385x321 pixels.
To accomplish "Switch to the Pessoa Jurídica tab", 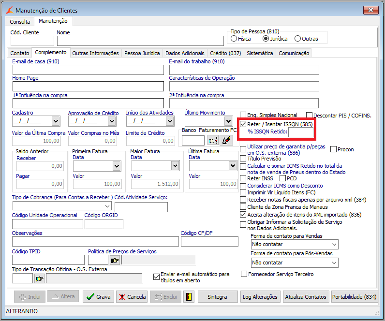I will pos(142,53).
